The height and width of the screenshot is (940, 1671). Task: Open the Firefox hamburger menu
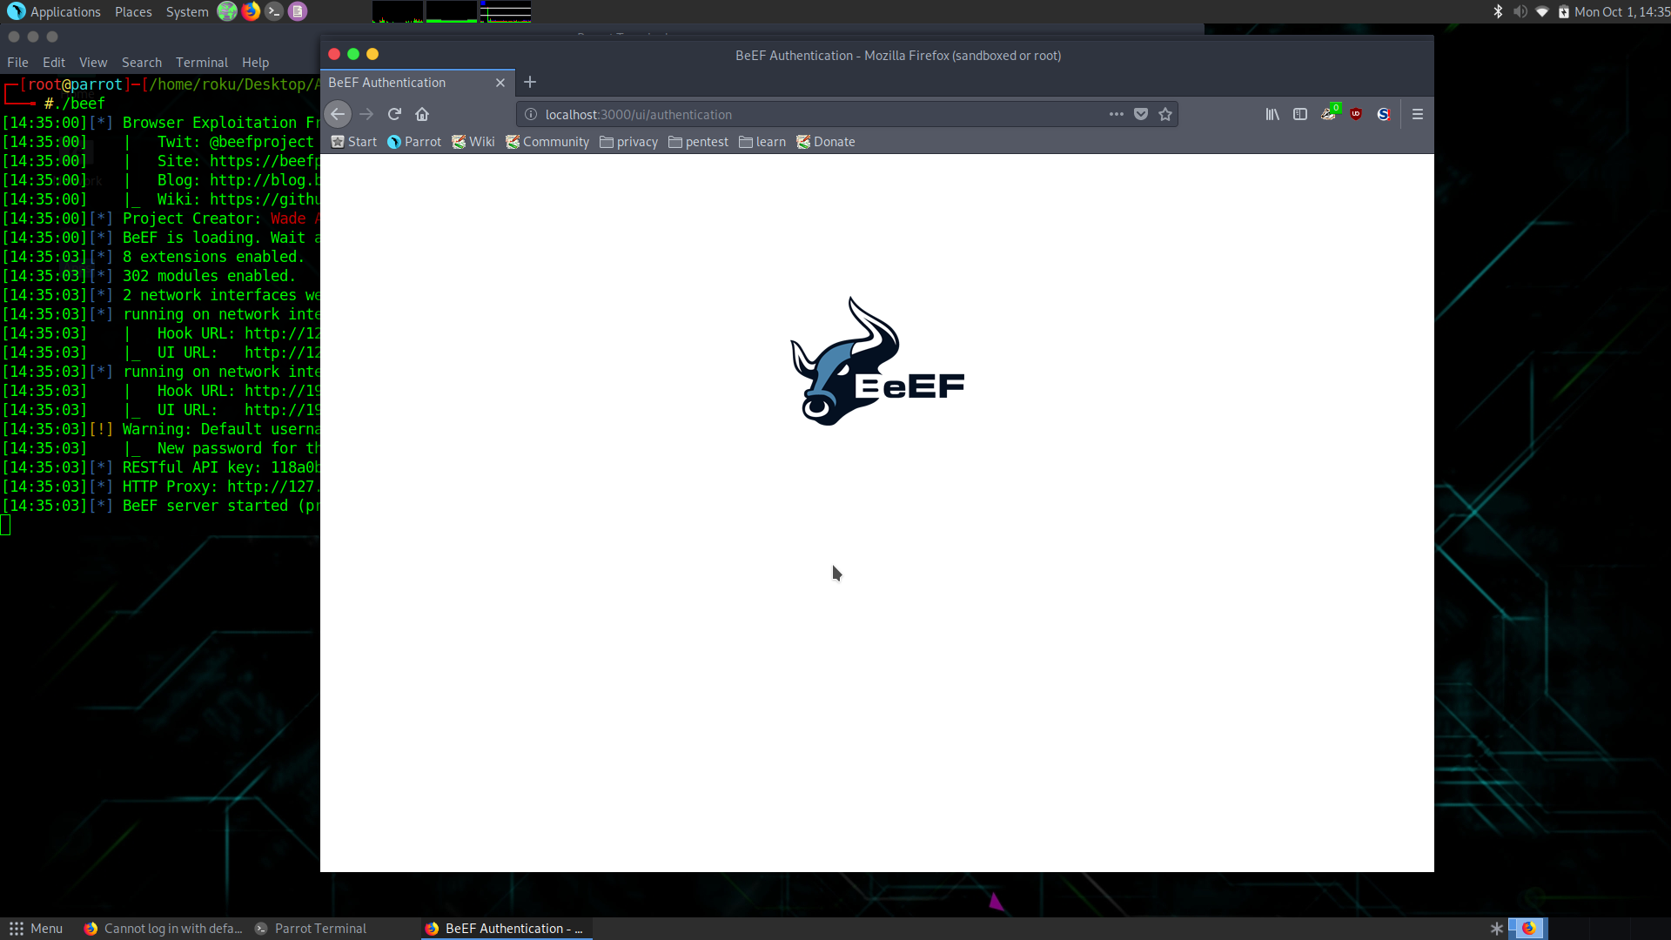point(1418,114)
